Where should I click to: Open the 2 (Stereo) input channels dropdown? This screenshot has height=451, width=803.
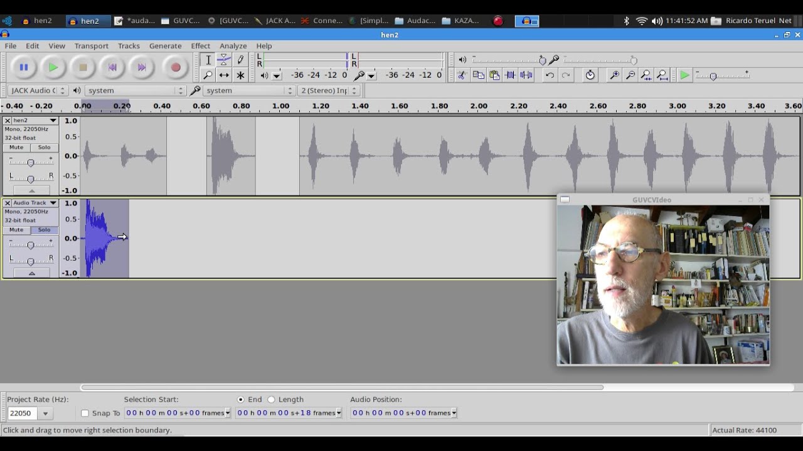point(328,90)
